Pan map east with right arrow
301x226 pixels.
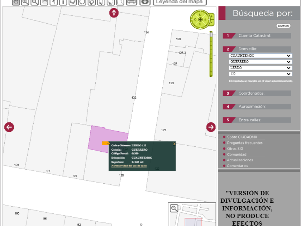211,127
